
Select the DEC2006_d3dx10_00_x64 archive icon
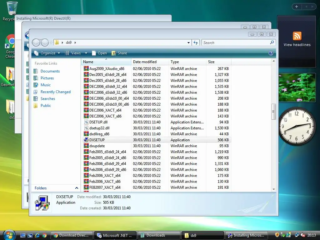click(x=86, y=98)
